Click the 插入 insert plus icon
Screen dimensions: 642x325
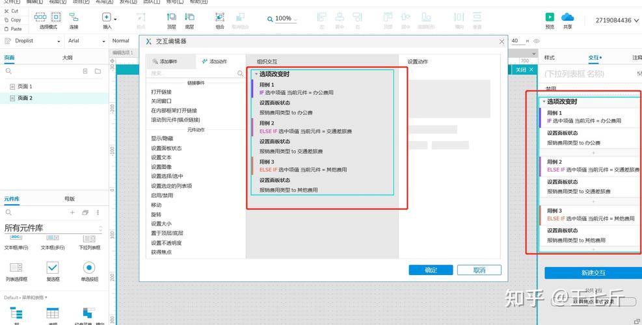[107, 17]
